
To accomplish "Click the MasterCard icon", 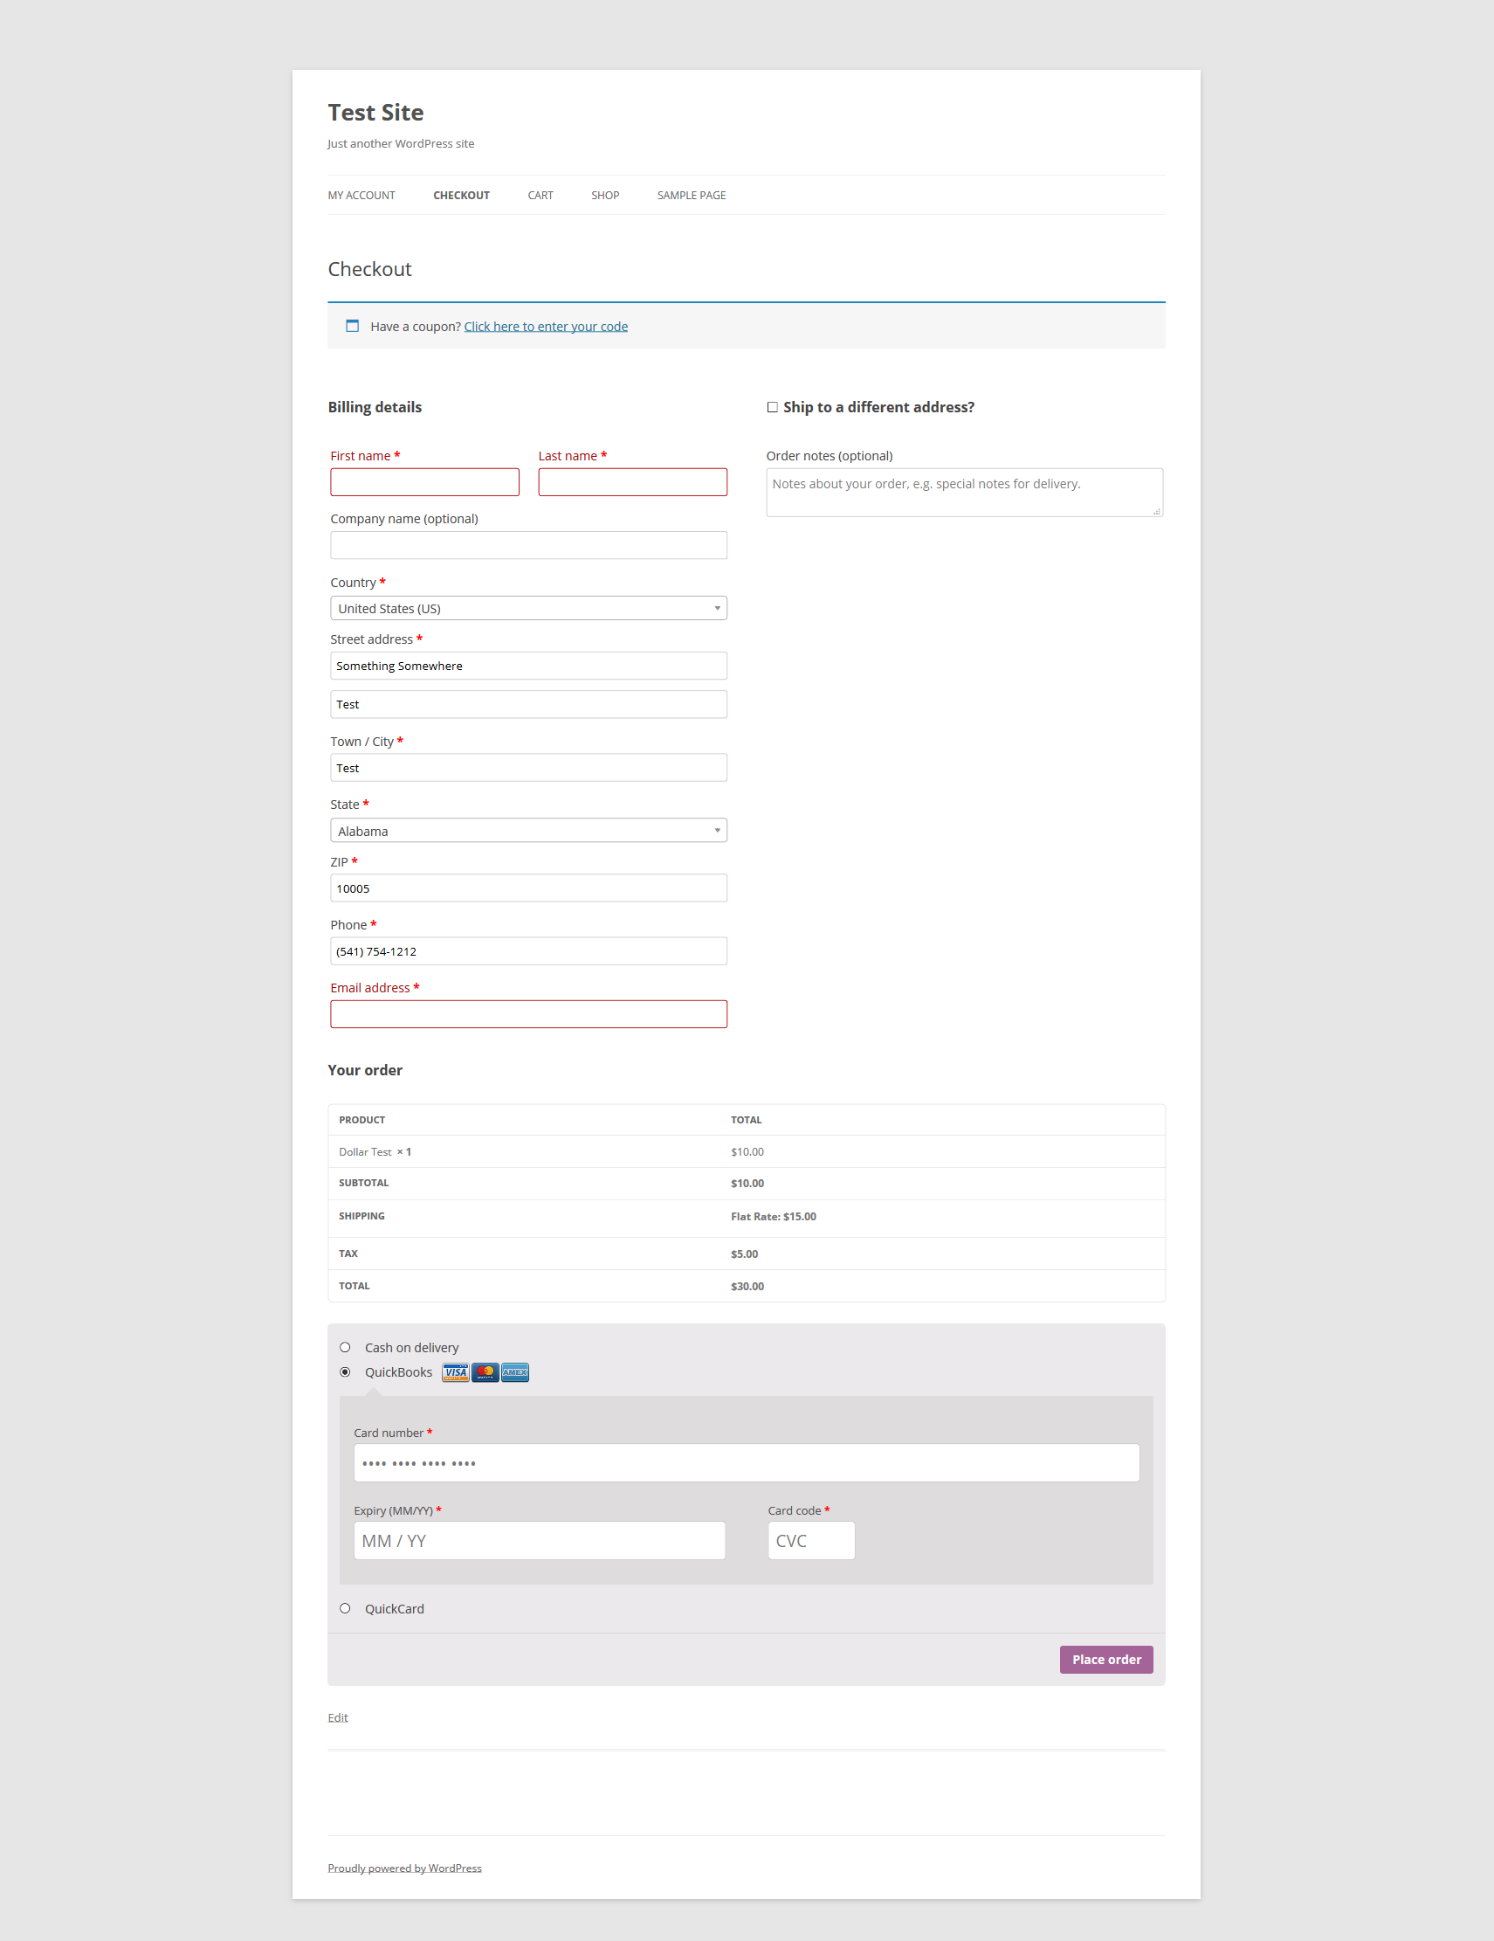I will coord(485,1372).
